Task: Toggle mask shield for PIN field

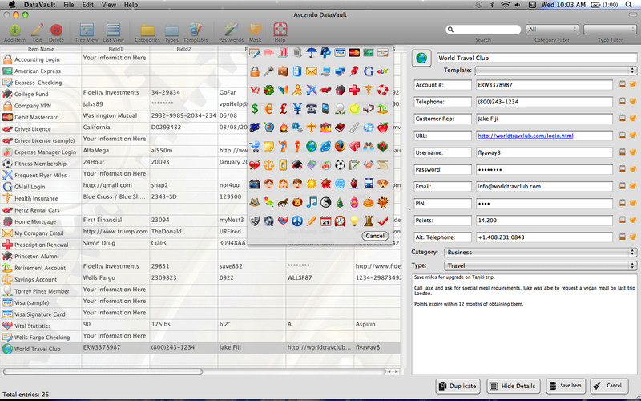Action: (632, 204)
